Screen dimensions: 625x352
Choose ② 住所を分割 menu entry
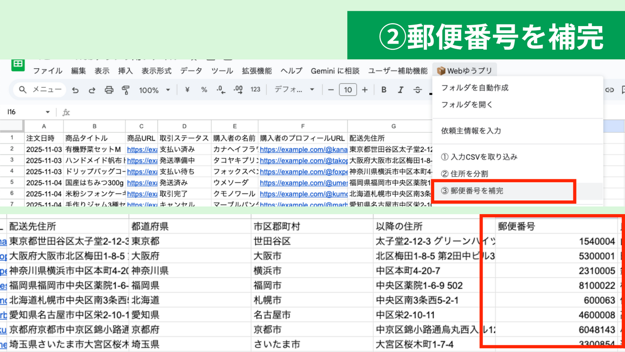(518, 174)
